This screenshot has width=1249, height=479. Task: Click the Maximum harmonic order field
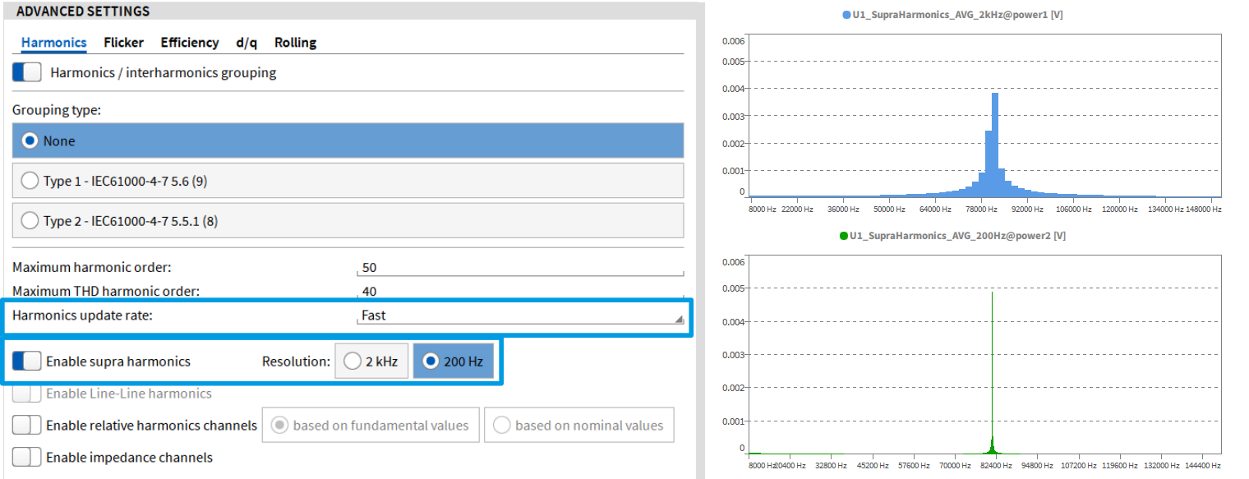tap(520, 268)
